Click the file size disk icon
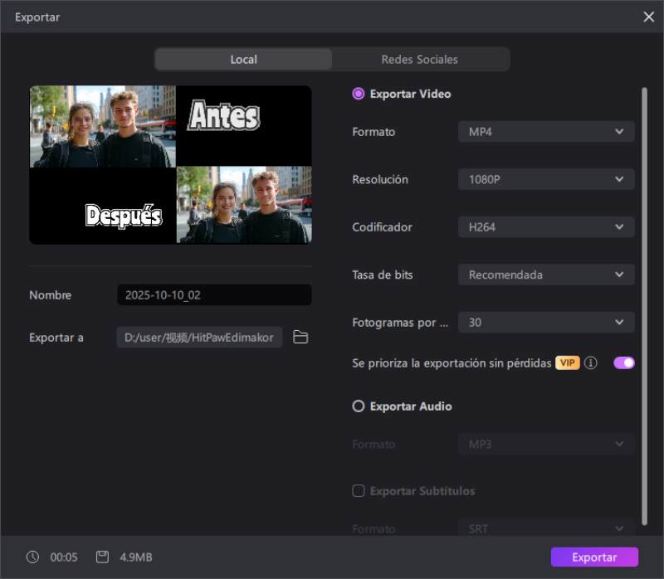The height and width of the screenshot is (579, 664). (102, 557)
